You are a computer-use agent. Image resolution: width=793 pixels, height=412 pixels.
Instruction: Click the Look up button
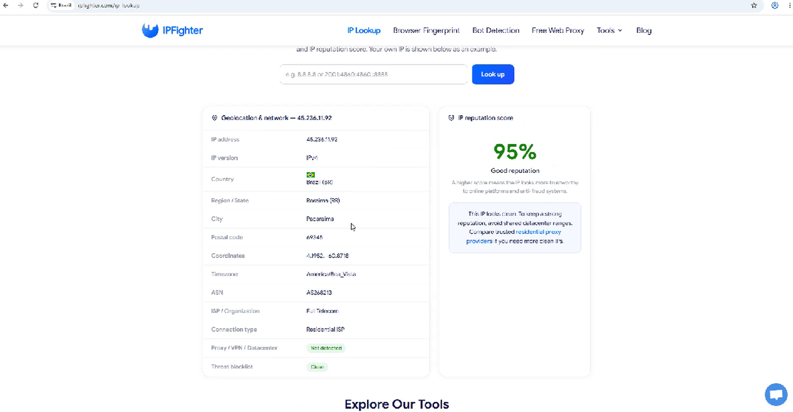coord(493,74)
